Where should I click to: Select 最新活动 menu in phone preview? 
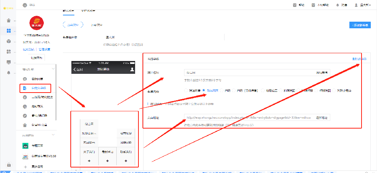[108, 152]
